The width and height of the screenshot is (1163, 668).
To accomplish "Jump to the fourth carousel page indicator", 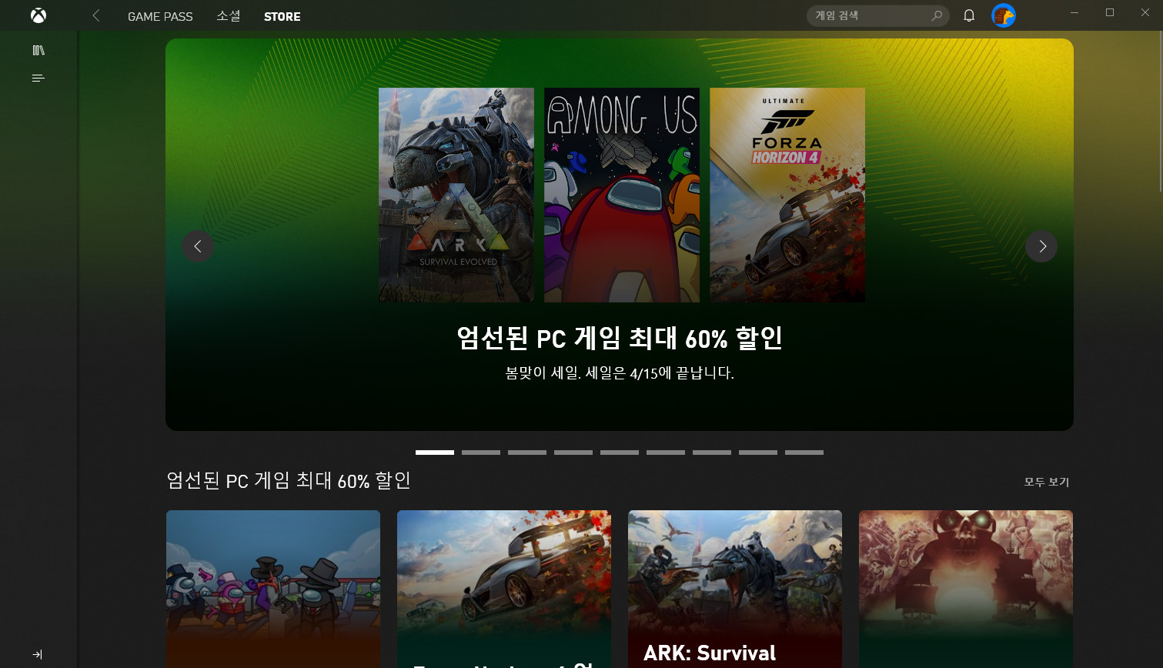I will click(573, 453).
